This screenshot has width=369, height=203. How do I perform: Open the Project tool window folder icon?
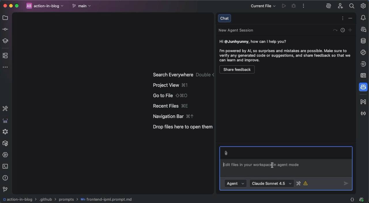[x=5, y=18]
